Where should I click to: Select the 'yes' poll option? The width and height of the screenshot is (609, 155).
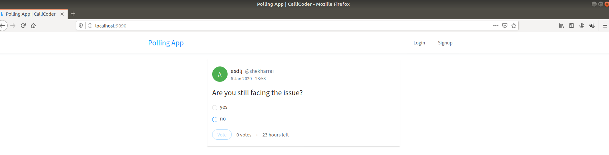coord(215,108)
